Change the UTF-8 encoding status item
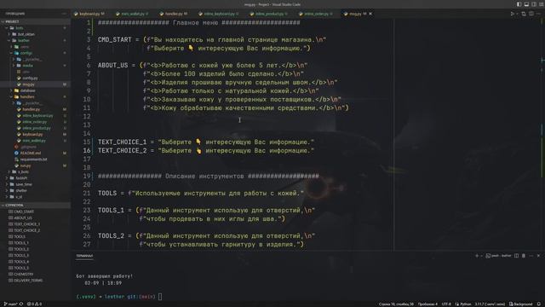 click(446, 304)
